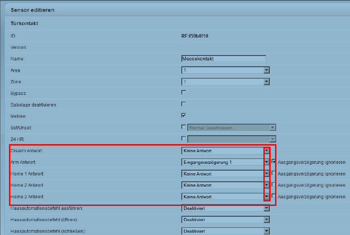Expand the Disarm Antwort dropdown
Viewport: 350px width, 235px height.
267,151
